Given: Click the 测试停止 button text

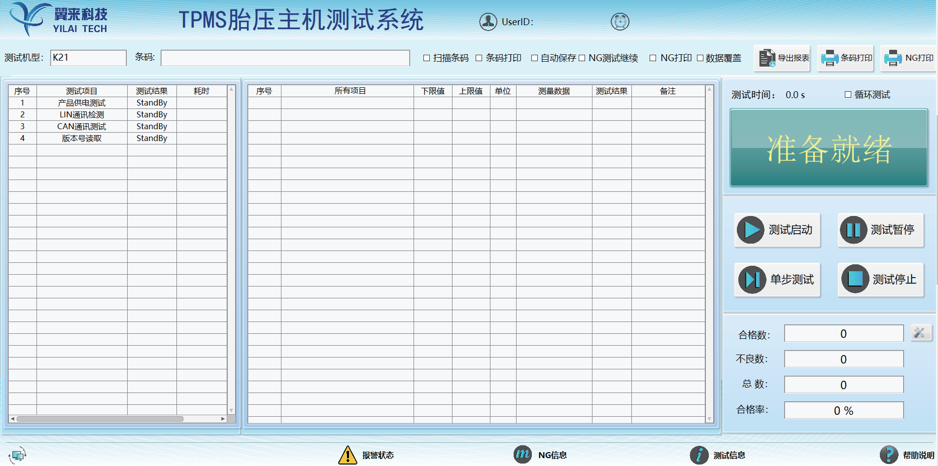Looking at the screenshot, I should pyautogui.click(x=895, y=280).
